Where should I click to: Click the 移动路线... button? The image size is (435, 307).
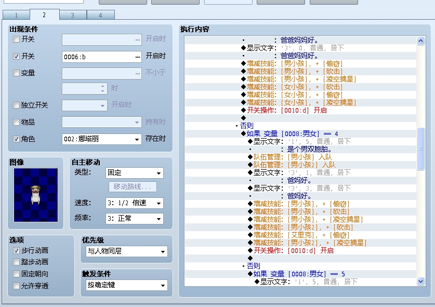tap(133, 186)
